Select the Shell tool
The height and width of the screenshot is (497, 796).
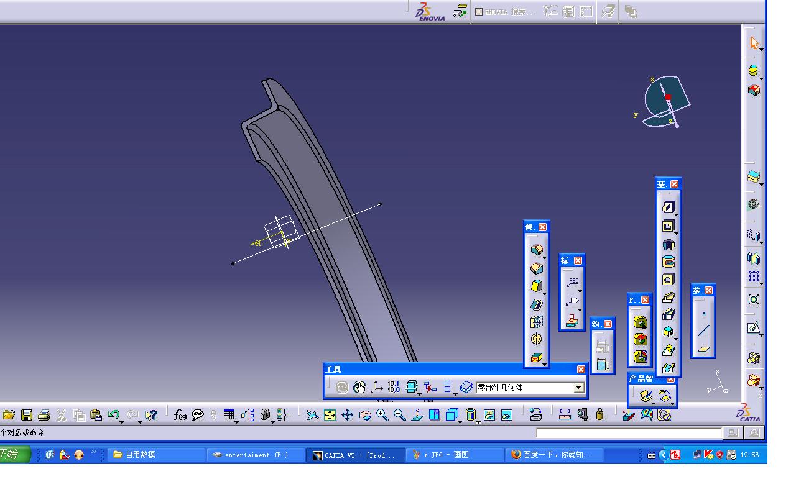pyautogui.click(x=536, y=304)
